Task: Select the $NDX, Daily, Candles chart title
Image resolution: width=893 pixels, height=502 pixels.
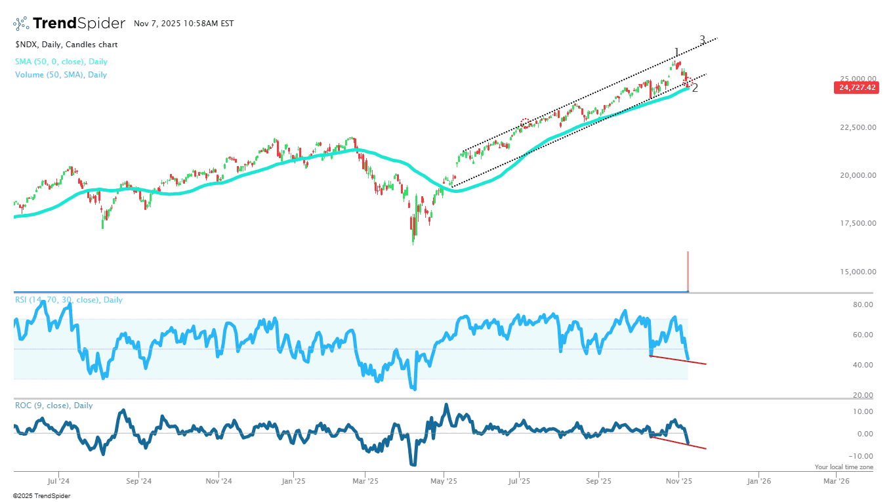Action: click(66, 45)
